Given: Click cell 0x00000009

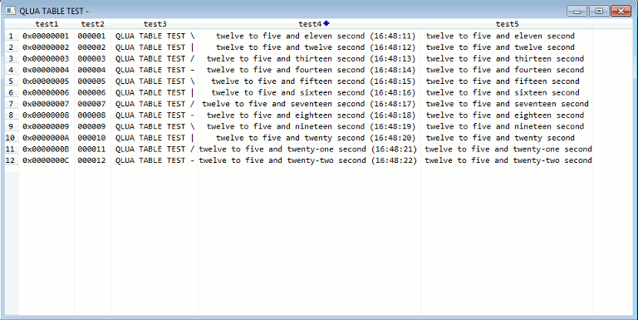Looking at the screenshot, I should pyautogui.click(x=47, y=126).
